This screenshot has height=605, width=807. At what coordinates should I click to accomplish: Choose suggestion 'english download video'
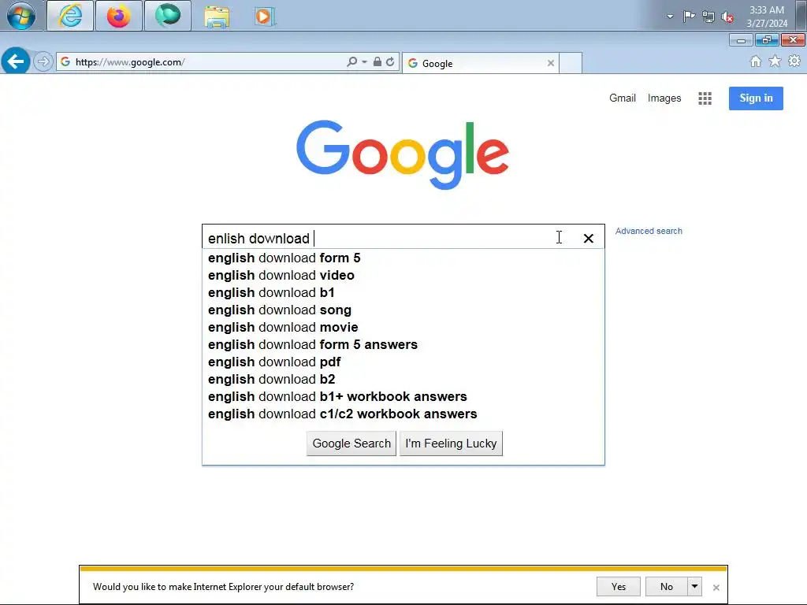tap(403, 275)
